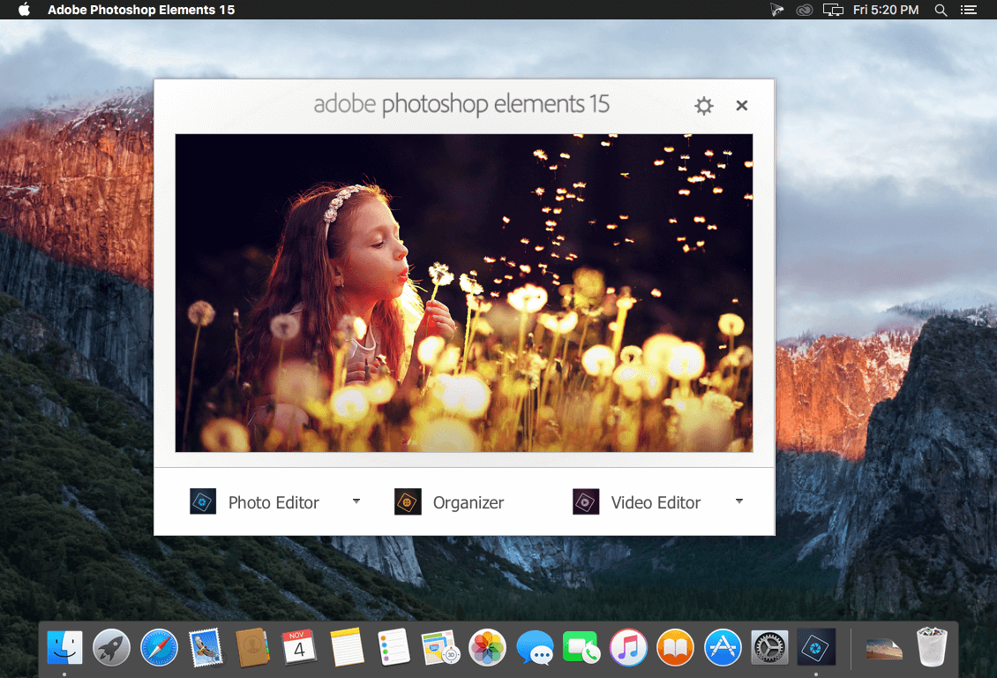Open the Adobe Photoshop Elements 15 menu
997x678 pixels.
(141, 10)
